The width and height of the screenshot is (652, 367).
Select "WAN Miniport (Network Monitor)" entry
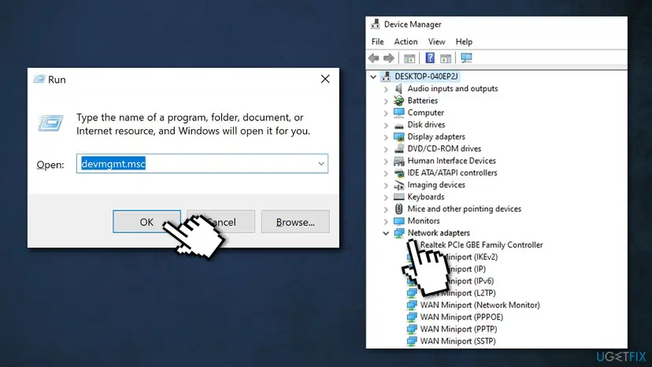pyautogui.click(x=480, y=305)
